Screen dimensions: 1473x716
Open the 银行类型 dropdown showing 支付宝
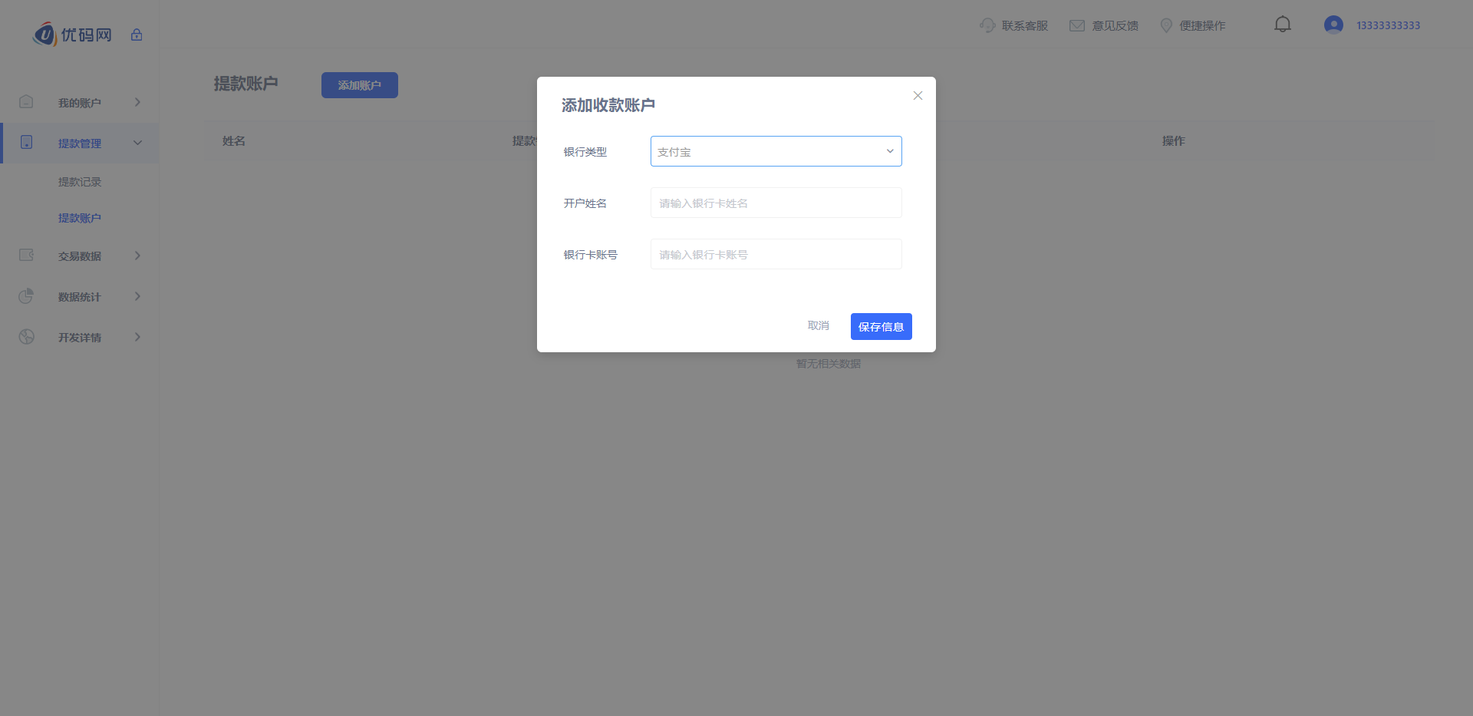776,151
